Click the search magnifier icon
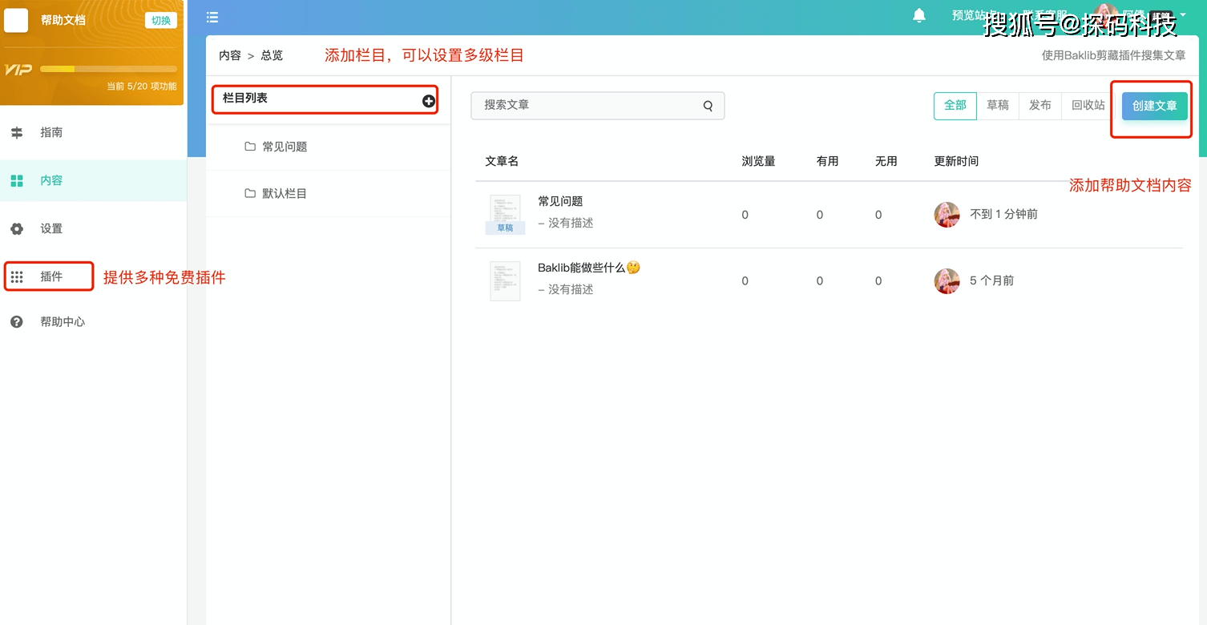The width and height of the screenshot is (1207, 625). pos(708,106)
